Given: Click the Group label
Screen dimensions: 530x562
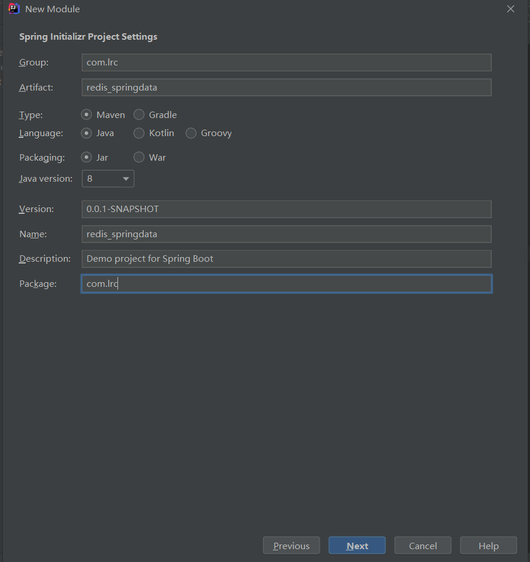Looking at the screenshot, I should [x=34, y=63].
